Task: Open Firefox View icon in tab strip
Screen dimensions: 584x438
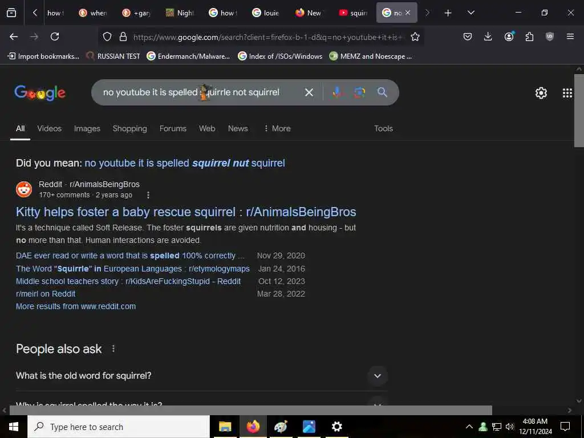Action: pyautogui.click(x=11, y=13)
